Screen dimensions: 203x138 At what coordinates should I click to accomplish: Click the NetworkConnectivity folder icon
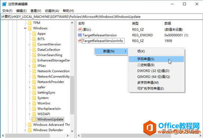coord(34,76)
